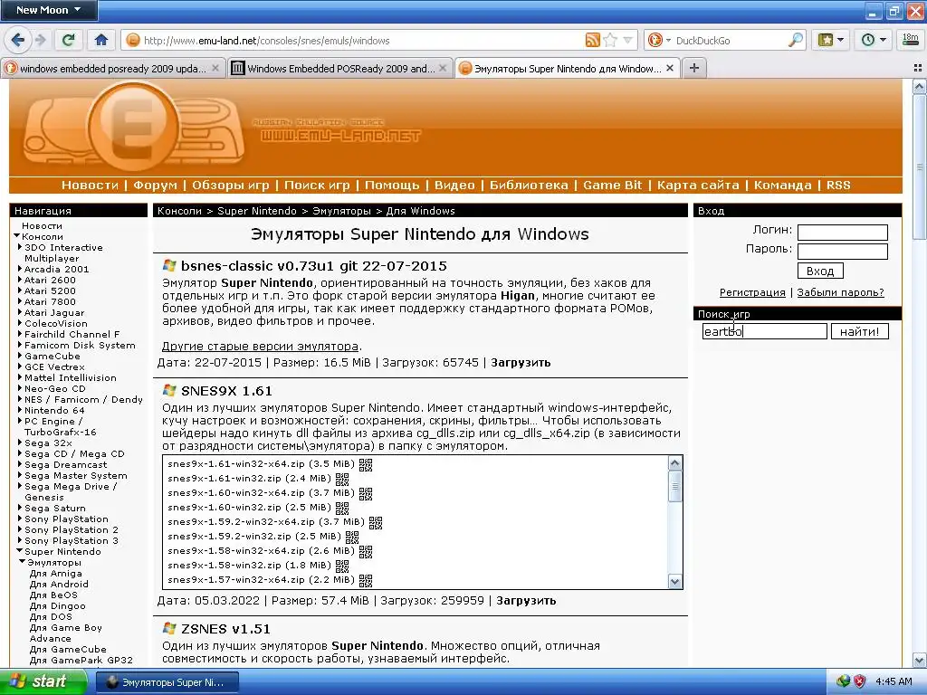This screenshot has height=695, width=927.
Task: Expand the 3DO Interactive Multiplayer node
Action: click(20, 247)
